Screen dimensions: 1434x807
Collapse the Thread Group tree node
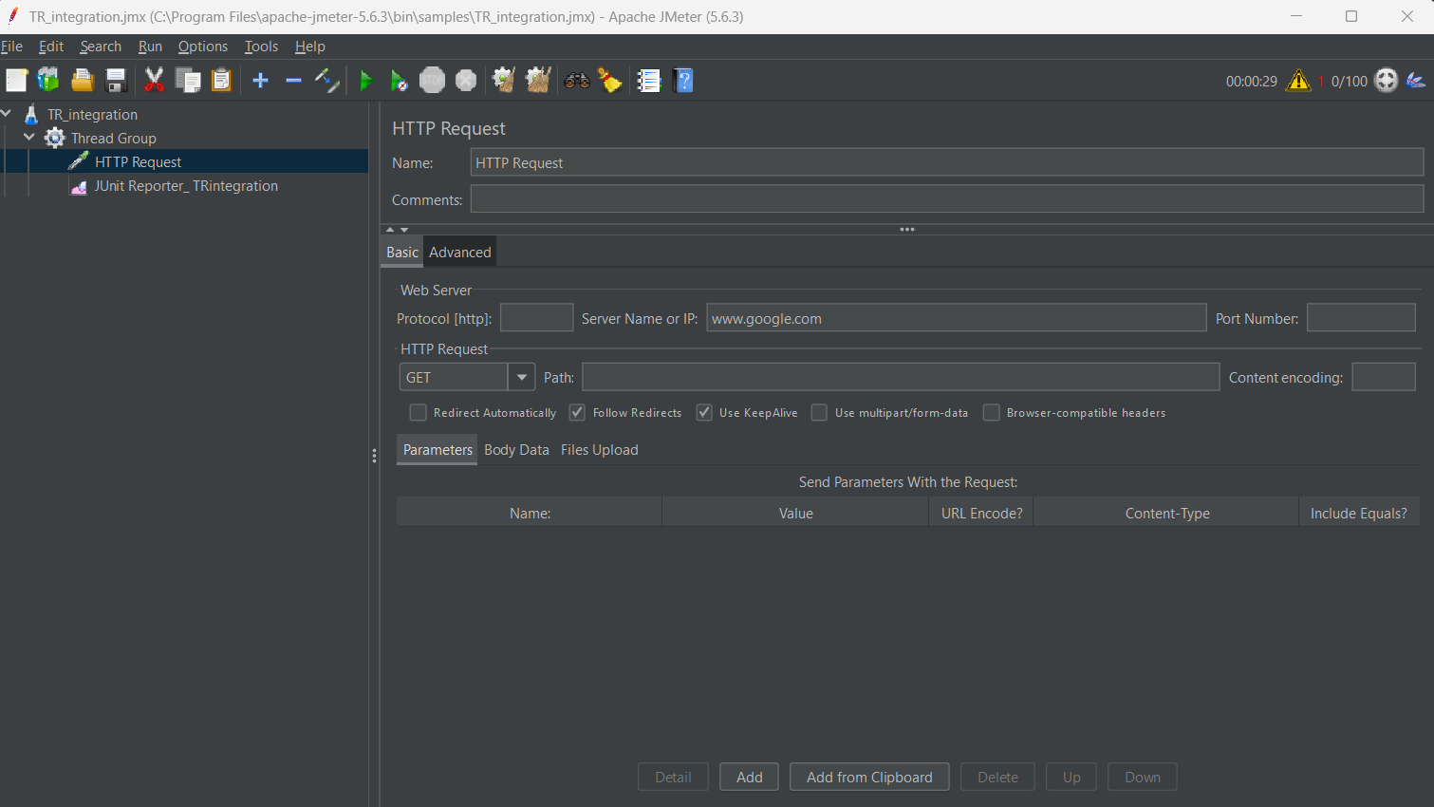(29, 138)
